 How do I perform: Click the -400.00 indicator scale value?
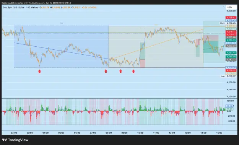tap(230, 121)
